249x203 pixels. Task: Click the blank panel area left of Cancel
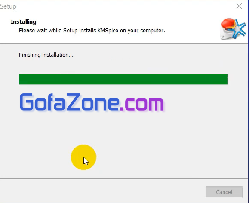[101, 191]
